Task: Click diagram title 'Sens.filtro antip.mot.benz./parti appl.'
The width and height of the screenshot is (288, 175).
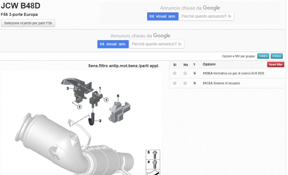Action: point(124,66)
